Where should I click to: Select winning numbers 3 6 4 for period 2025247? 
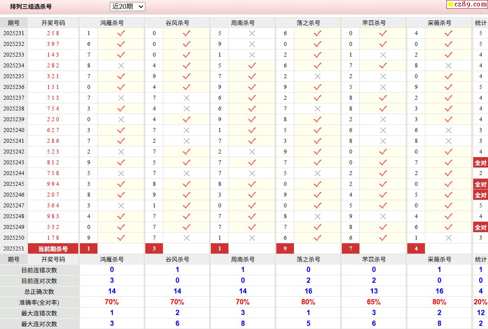coord(53,206)
